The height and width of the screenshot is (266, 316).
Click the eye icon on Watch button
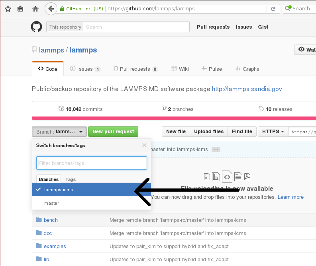click(301, 49)
